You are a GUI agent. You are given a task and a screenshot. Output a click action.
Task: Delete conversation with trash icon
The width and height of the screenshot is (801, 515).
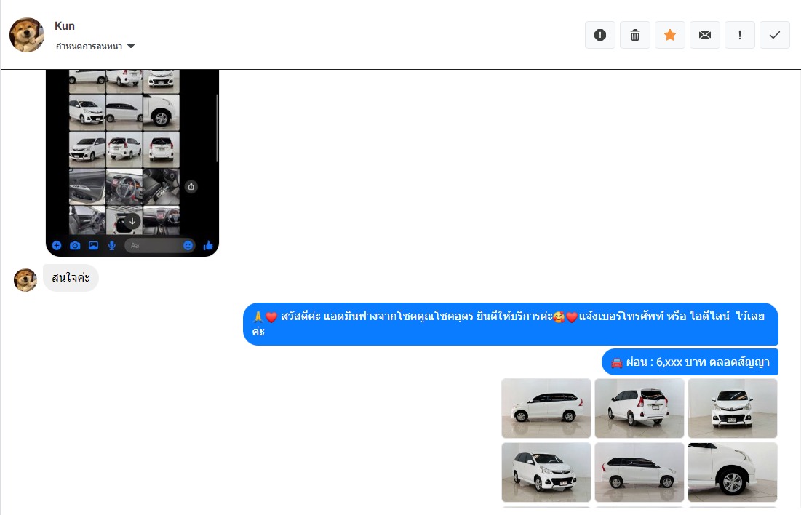635,35
